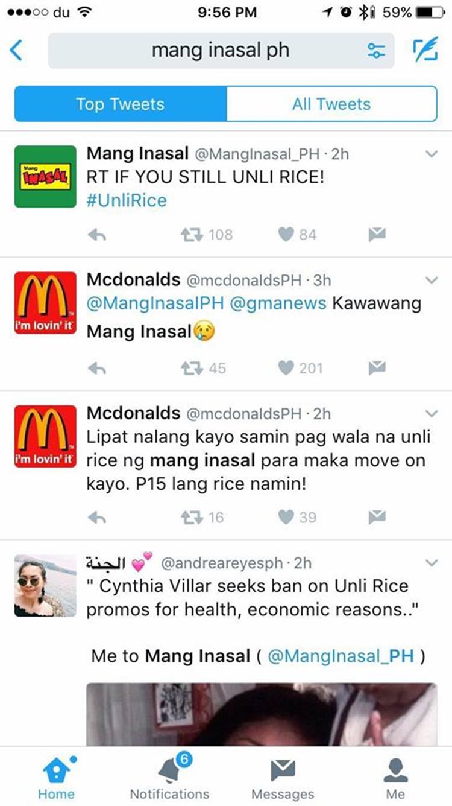Compose a new tweet with the quill icon
This screenshot has width=452, height=806.
click(425, 51)
